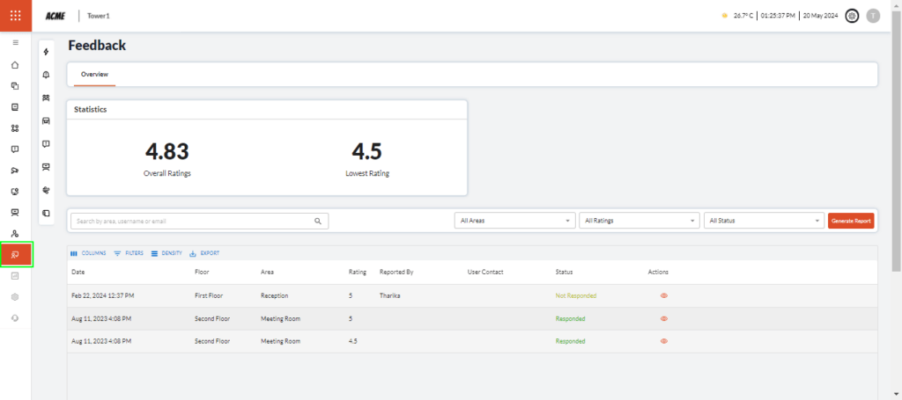Image resolution: width=902 pixels, height=400 pixels.
Task: Click the Generate Report button
Action: tap(852, 222)
